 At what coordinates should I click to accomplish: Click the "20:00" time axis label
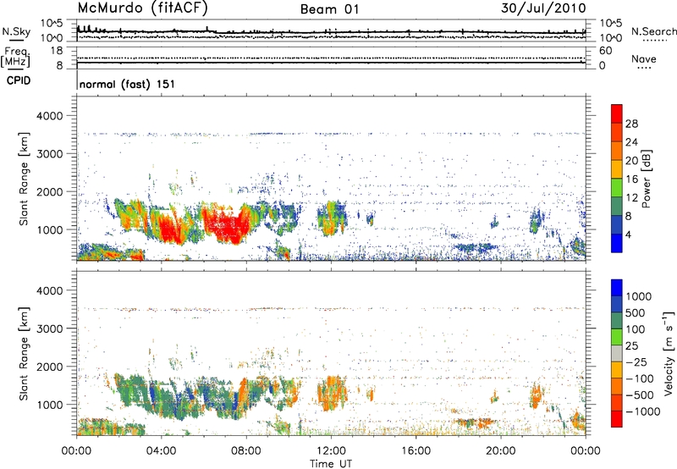click(x=500, y=451)
